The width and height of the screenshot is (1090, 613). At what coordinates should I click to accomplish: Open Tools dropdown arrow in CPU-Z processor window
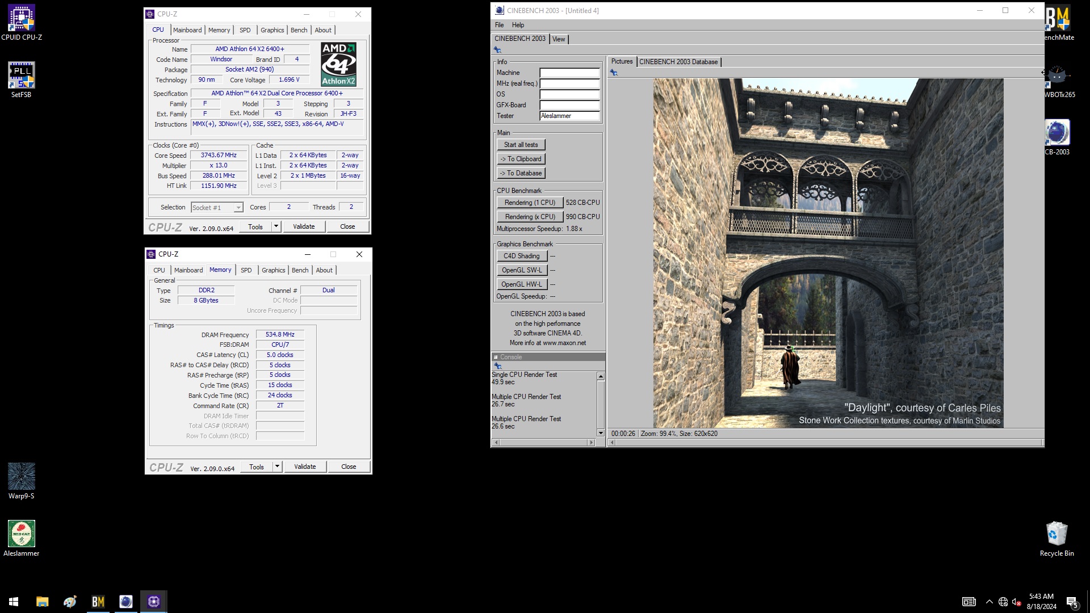pyautogui.click(x=276, y=226)
